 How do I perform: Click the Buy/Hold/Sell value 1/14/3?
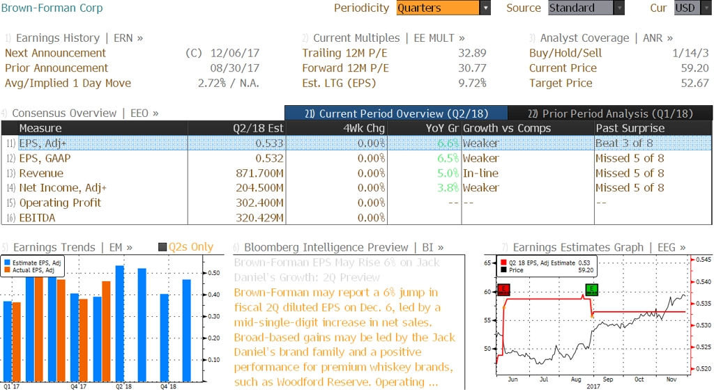tap(691, 53)
